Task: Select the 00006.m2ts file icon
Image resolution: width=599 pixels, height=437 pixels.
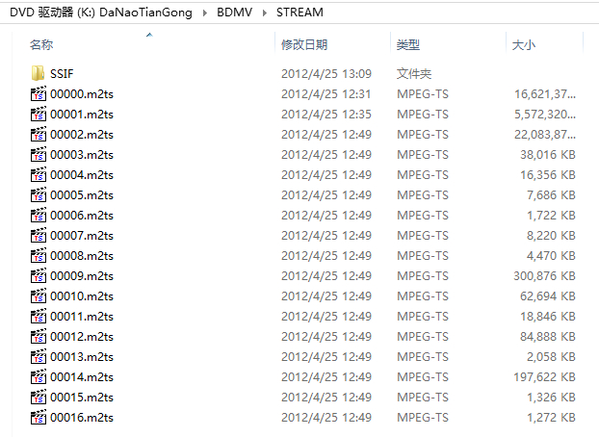Action: (39, 215)
